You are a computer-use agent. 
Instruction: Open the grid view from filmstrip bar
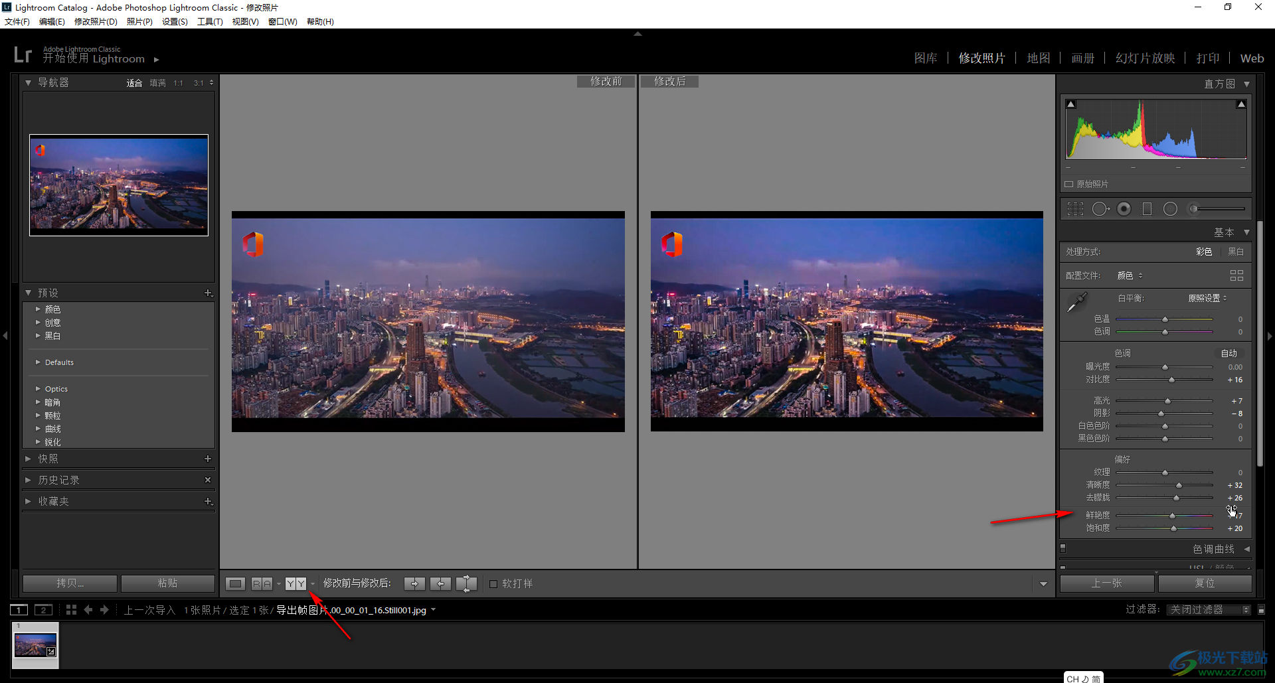click(x=71, y=609)
